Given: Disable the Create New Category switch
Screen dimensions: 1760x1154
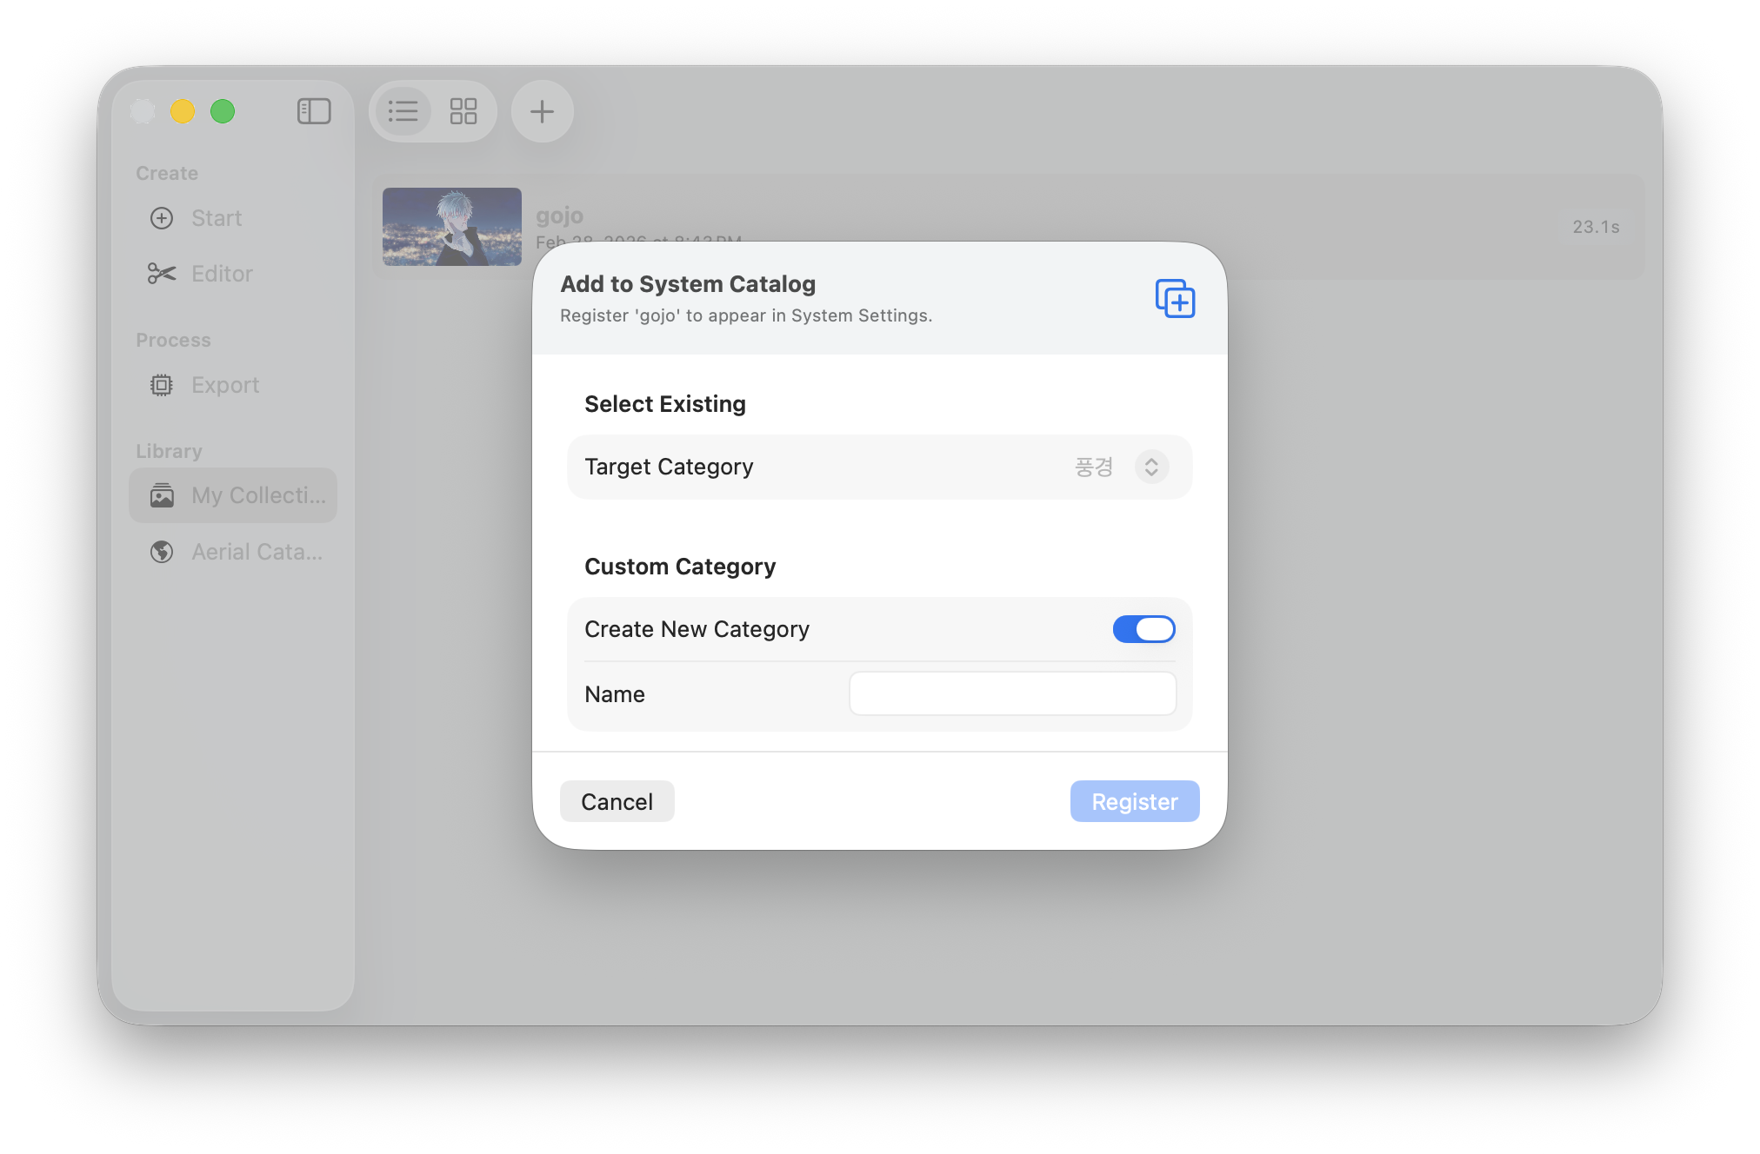Looking at the screenshot, I should pyautogui.click(x=1143, y=629).
